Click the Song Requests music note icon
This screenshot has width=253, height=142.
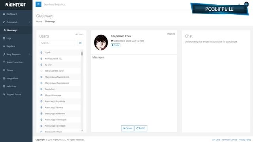click(4, 54)
